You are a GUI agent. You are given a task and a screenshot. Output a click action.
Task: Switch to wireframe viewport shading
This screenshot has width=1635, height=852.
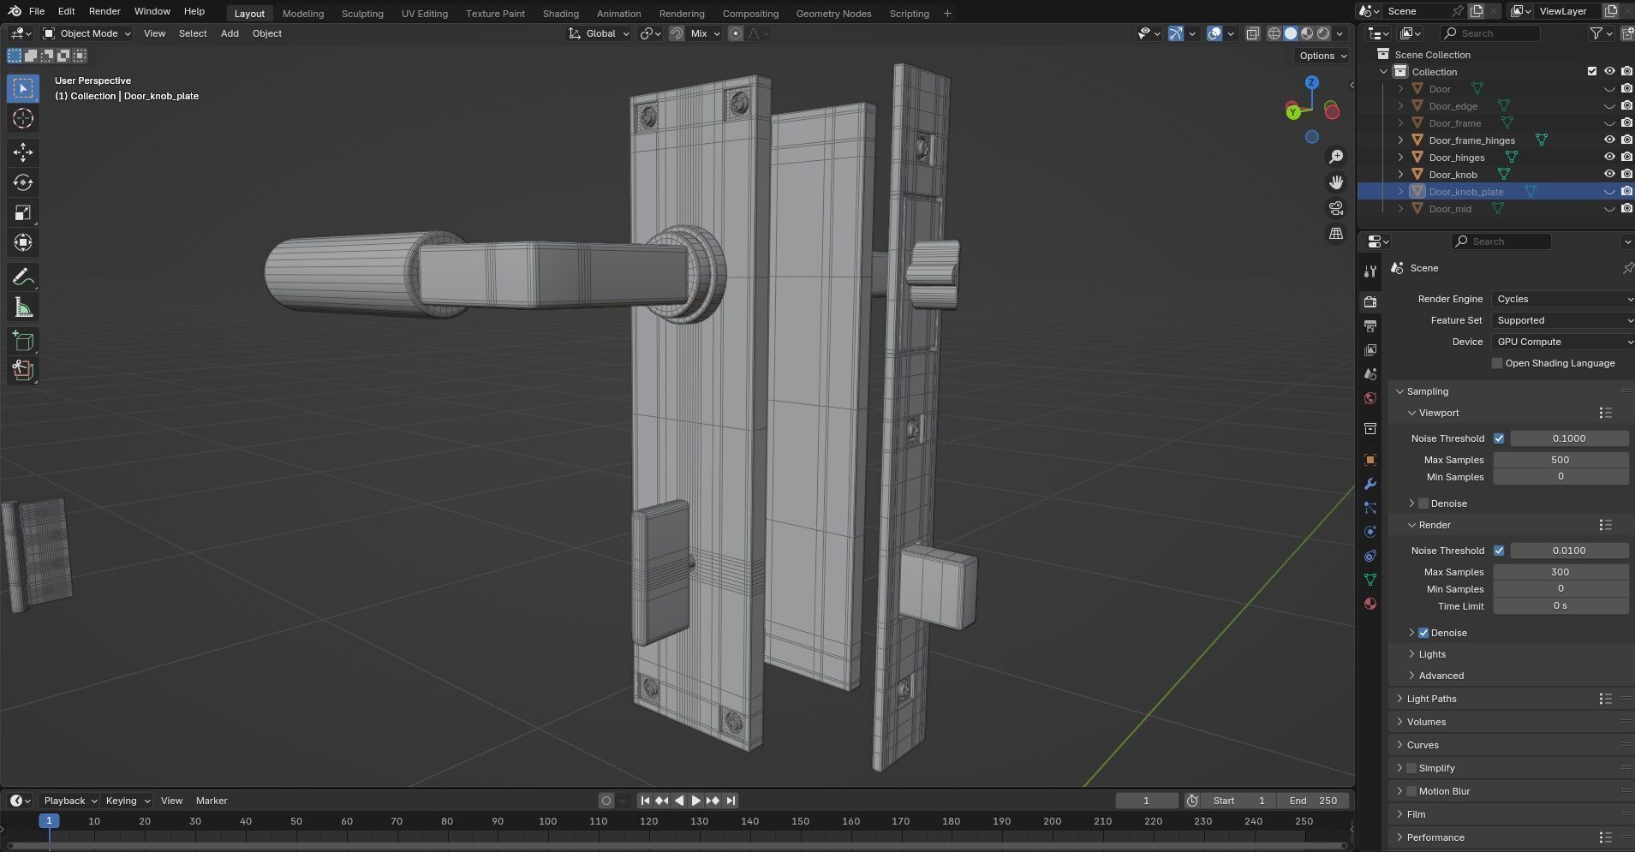point(1274,33)
